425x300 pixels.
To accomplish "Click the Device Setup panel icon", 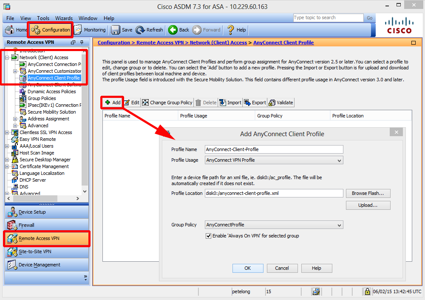I will [x=12, y=212].
